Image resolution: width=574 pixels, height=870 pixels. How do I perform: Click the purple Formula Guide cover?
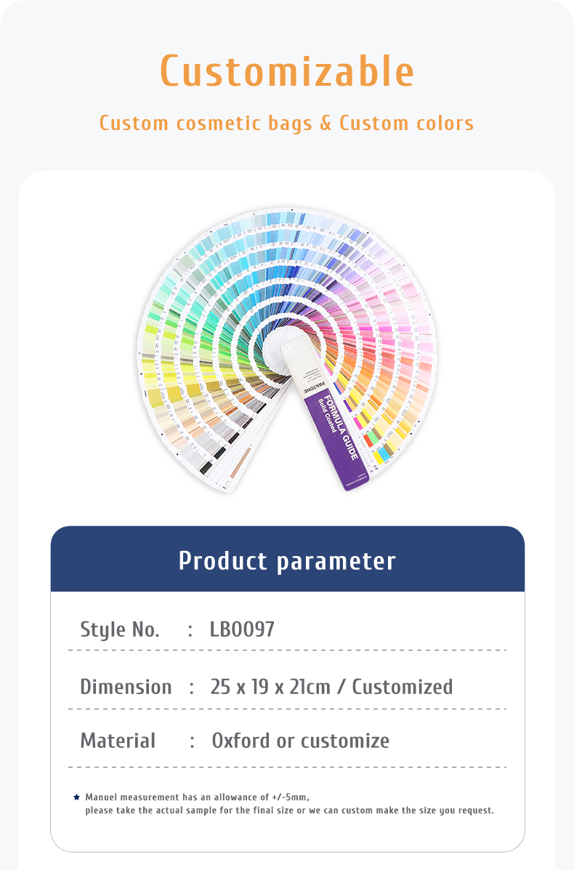[336, 440]
